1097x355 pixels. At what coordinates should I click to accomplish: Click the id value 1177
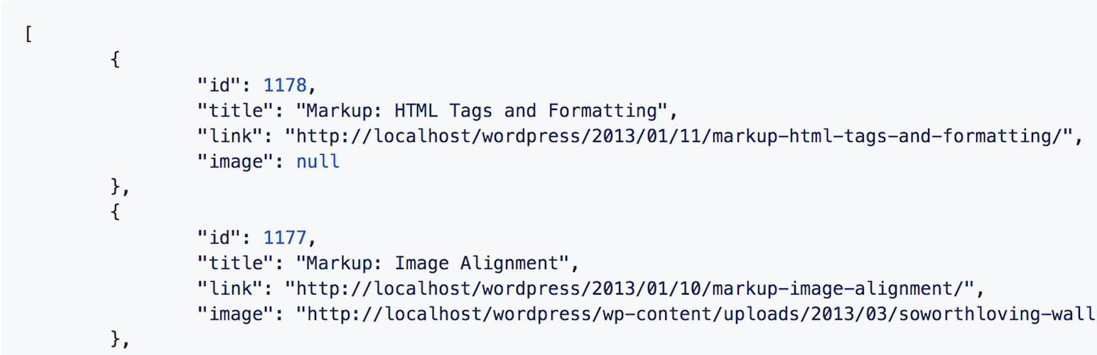pos(285,238)
